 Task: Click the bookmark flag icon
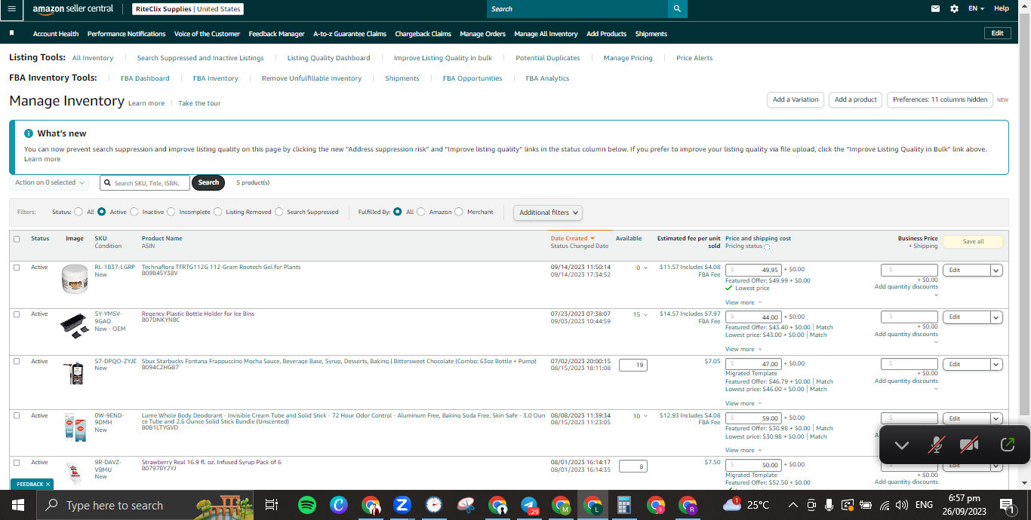point(11,34)
